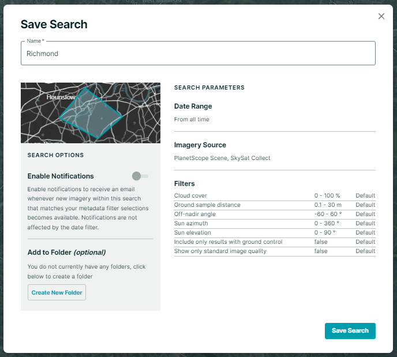
Task: Click the Ground sample distance filter label
Action: coord(207,205)
